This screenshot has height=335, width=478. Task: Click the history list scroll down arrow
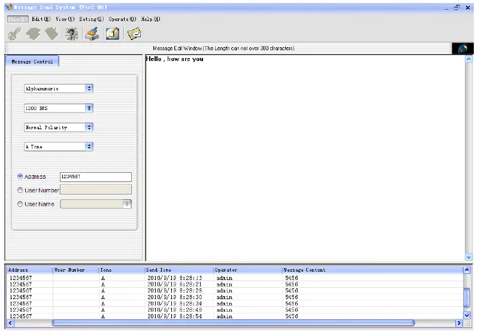point(467,315)
